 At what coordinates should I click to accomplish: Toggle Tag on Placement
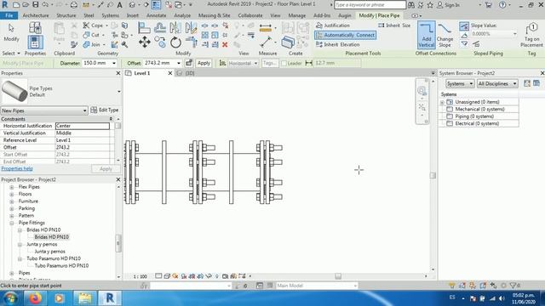pyautogui.click(x=531, y=35)
